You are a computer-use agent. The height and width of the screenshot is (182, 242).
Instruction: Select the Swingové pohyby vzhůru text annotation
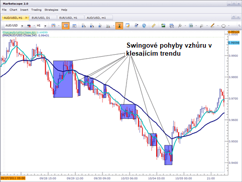[x=169, y=49]
